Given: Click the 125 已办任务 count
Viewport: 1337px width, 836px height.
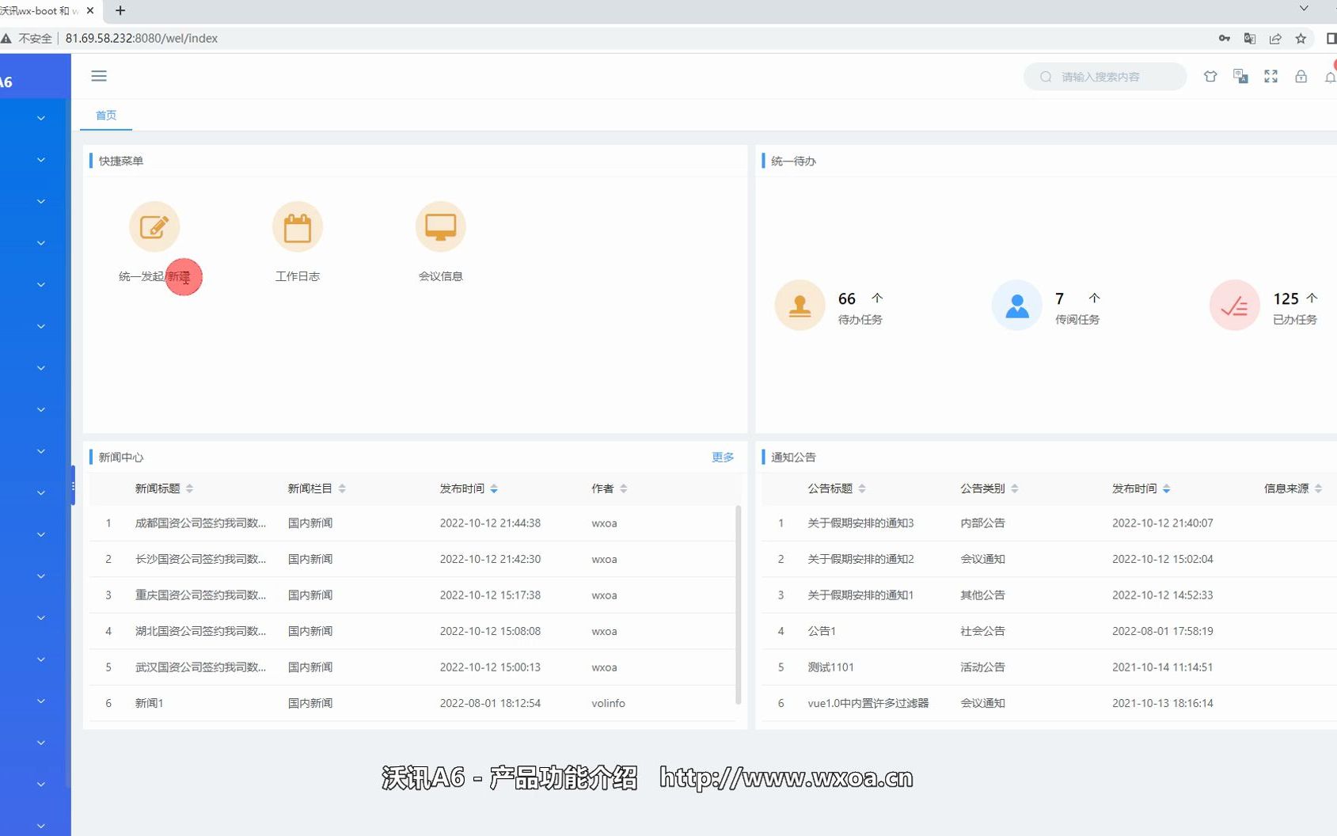Looking at the screenshot, I should pyautogui.click(x=1286, y=298).
